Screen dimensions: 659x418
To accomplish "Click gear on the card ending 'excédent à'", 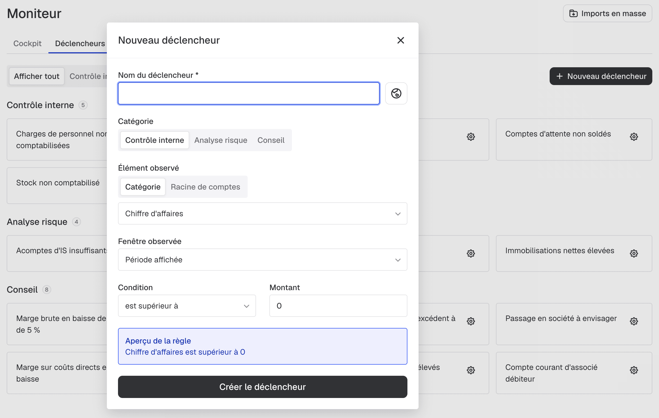I will pyautogui.click(x=471, y=321).
